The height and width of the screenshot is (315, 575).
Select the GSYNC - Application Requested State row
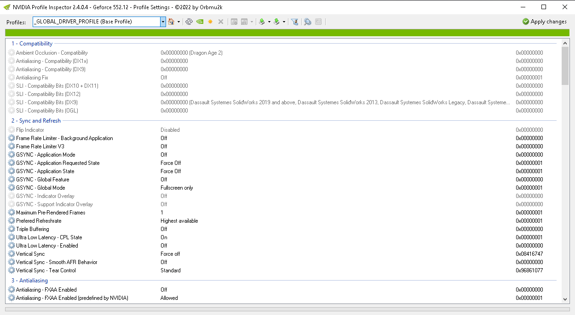282,163
